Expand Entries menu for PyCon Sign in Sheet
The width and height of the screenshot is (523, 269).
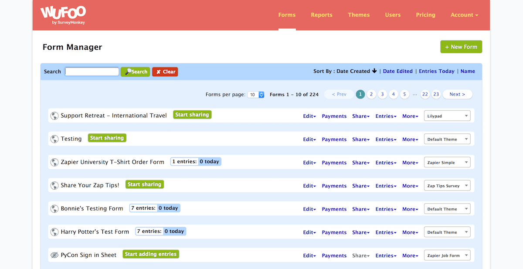386,255
